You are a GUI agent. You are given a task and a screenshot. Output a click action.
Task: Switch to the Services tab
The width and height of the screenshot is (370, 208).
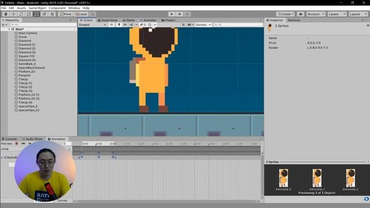tap(294, 20)
